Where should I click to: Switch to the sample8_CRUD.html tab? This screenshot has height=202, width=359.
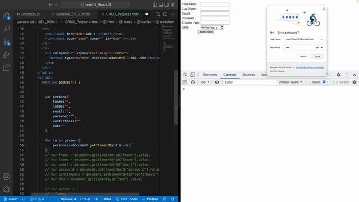click(71, 14)
